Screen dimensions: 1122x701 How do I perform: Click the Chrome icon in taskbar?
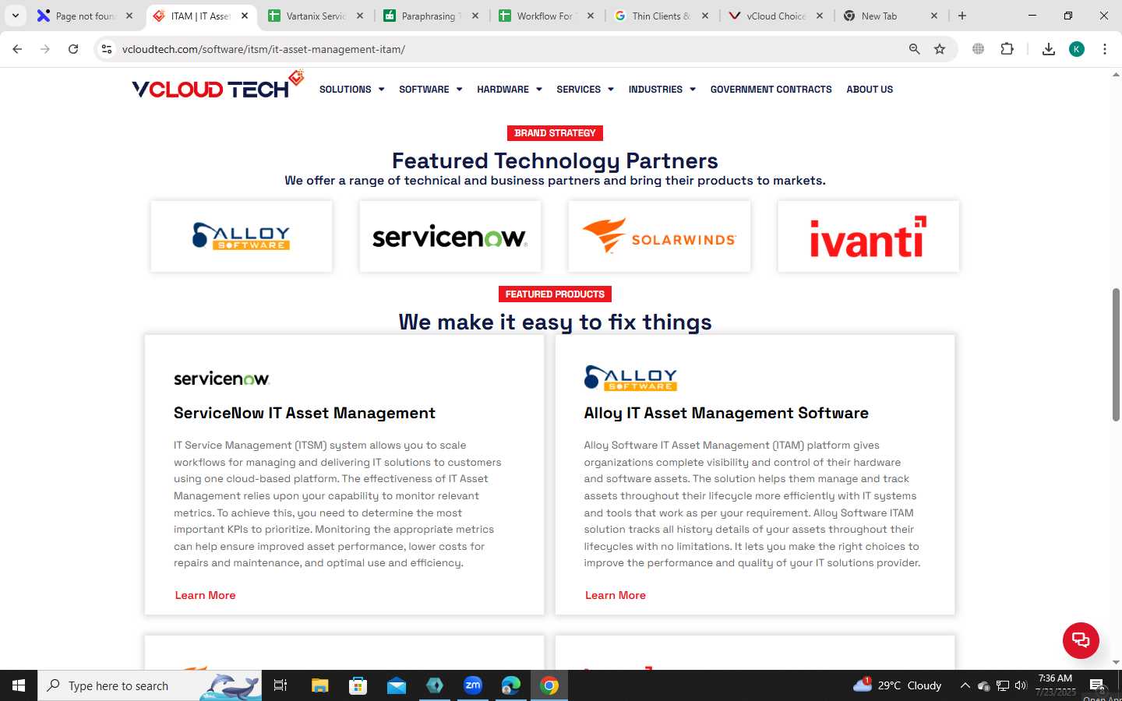pyautogui.click(x=549, y=685)
